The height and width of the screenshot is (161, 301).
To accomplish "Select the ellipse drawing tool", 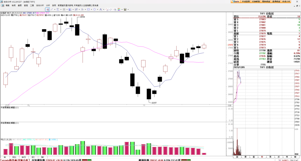I will tap(94, 9).
